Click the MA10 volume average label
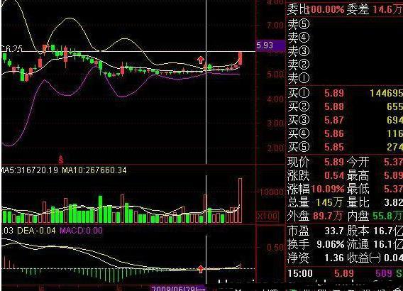The height and width of the screenshot is (291, 403). pos(94,170)
